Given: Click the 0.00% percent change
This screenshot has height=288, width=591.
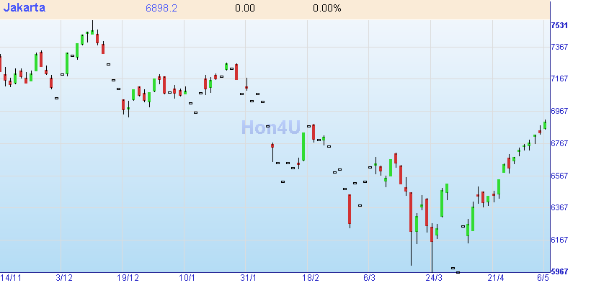Looking at the screenshot, I should pos(327,8).
